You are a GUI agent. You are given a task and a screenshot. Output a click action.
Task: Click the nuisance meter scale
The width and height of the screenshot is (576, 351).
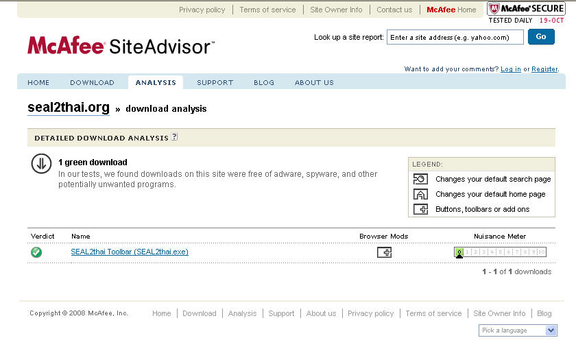click(500, 252)
